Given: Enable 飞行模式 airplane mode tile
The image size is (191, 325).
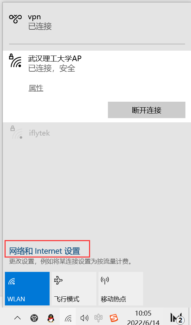Looking at the screenshot, I should tap(74, 289).
